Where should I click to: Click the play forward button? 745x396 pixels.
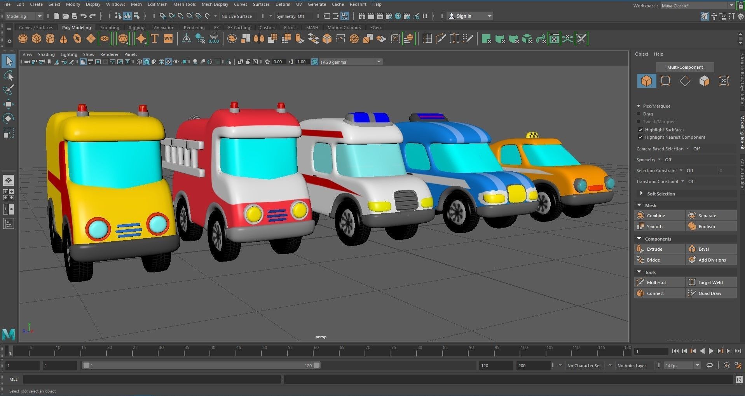pos(711,351)
